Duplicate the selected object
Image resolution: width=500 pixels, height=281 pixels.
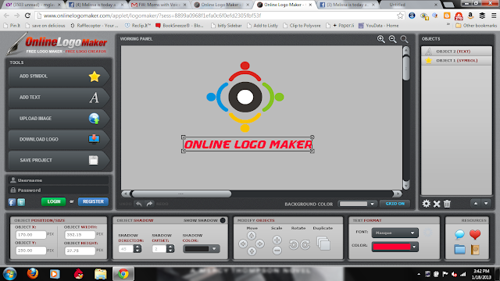tap(323, 244)
